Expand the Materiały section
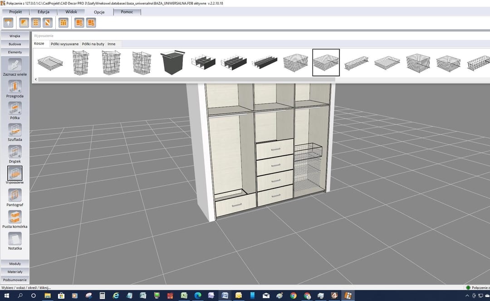 15,271
